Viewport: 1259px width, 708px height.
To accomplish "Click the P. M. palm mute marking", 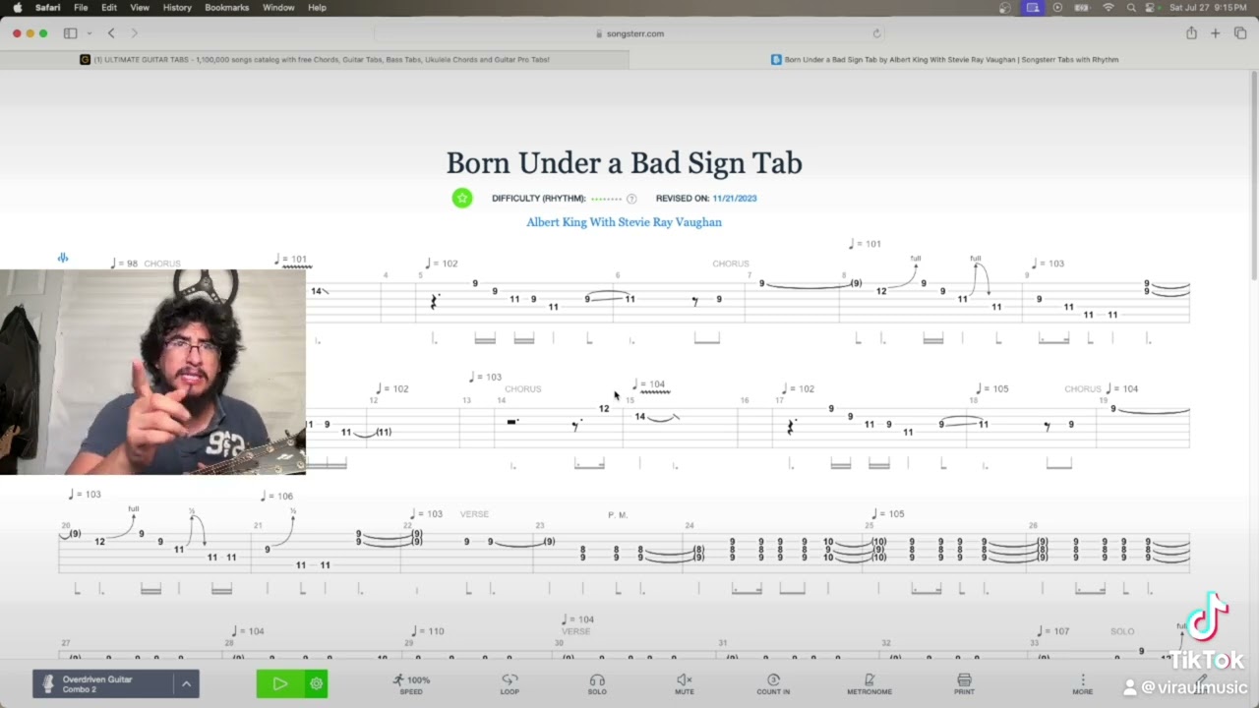I will 618,515.
